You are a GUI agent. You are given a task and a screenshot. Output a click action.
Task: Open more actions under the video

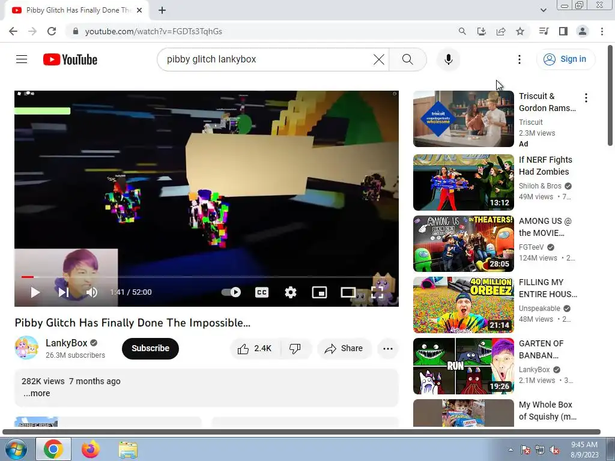pos(388,349)
